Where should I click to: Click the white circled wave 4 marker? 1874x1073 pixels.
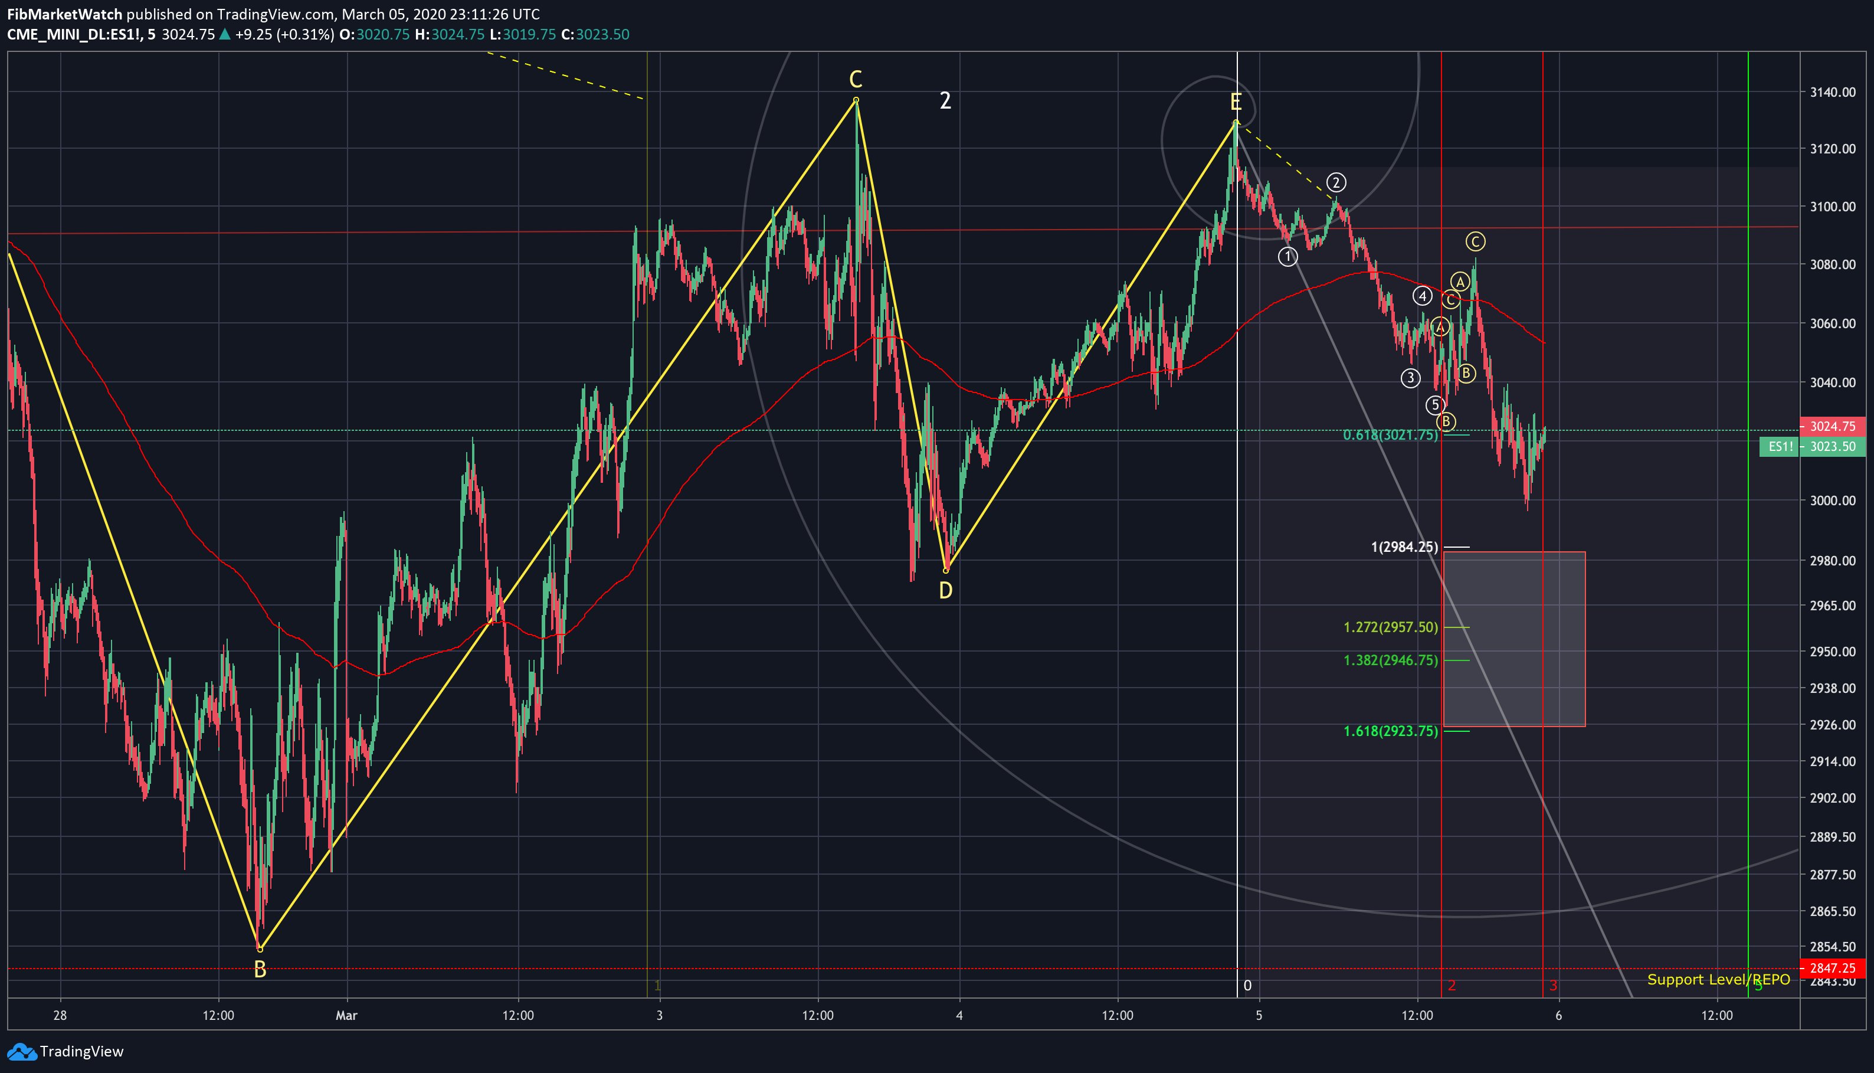tap(1423, 296)
